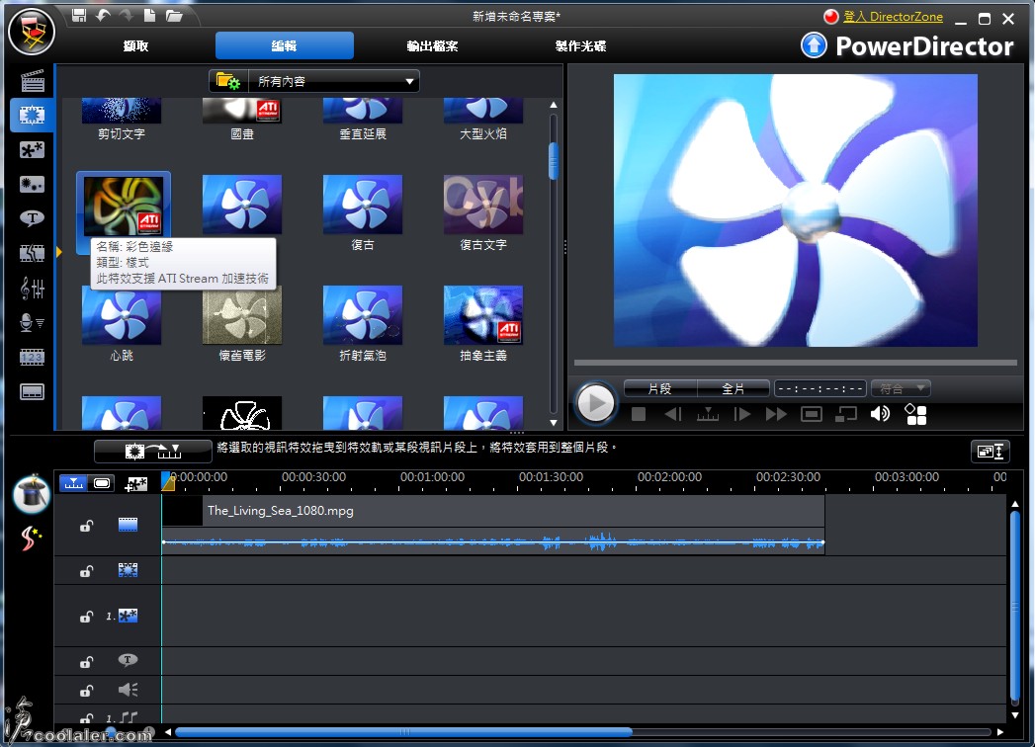Select 全片 movie preview mode
The height and width of the screenshot is (747, 1035).
coord(733,388)
